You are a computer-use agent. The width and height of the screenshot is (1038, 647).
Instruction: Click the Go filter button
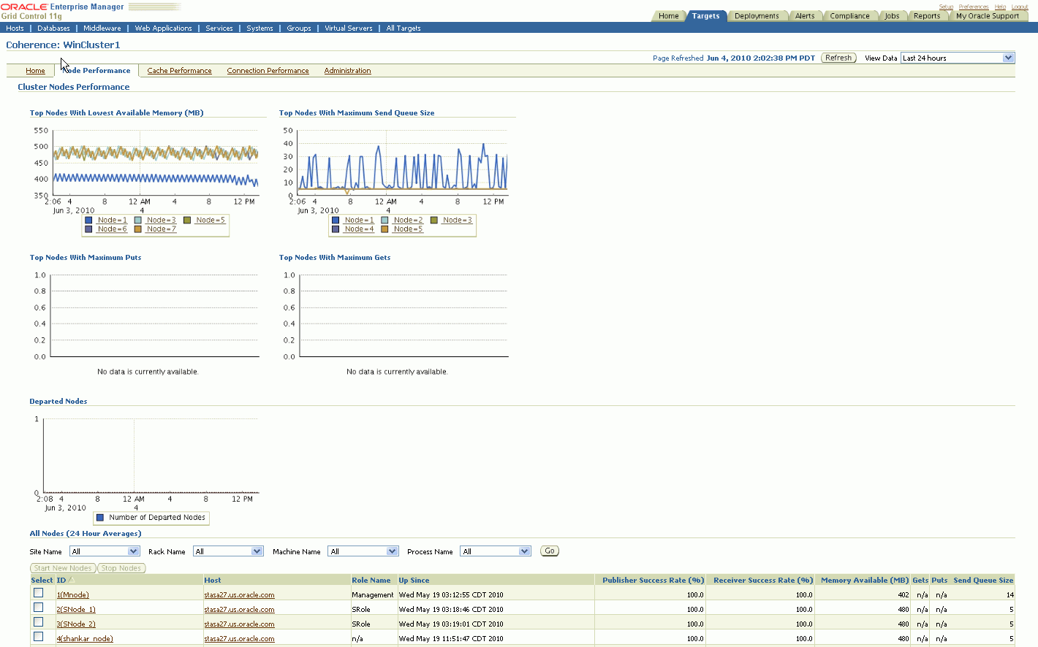click(550, 551)
